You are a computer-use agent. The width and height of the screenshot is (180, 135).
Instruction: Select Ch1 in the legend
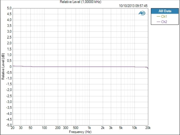pyautogui.click(x=164, y=16)
